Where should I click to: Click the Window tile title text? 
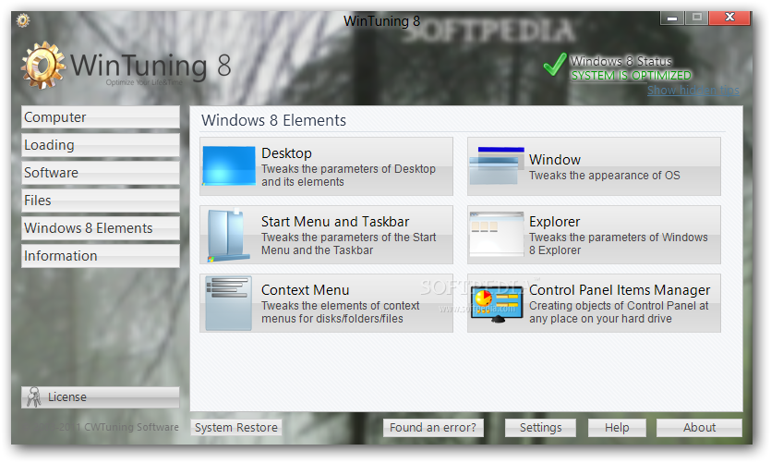pos(555,160)
